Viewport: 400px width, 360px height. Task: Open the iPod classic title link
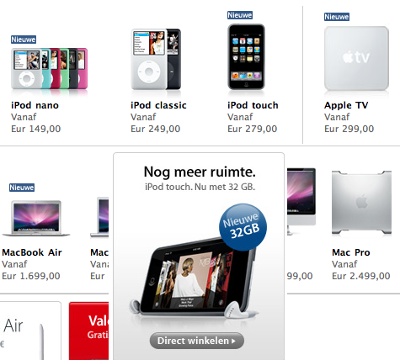click(x=158, y=105)
